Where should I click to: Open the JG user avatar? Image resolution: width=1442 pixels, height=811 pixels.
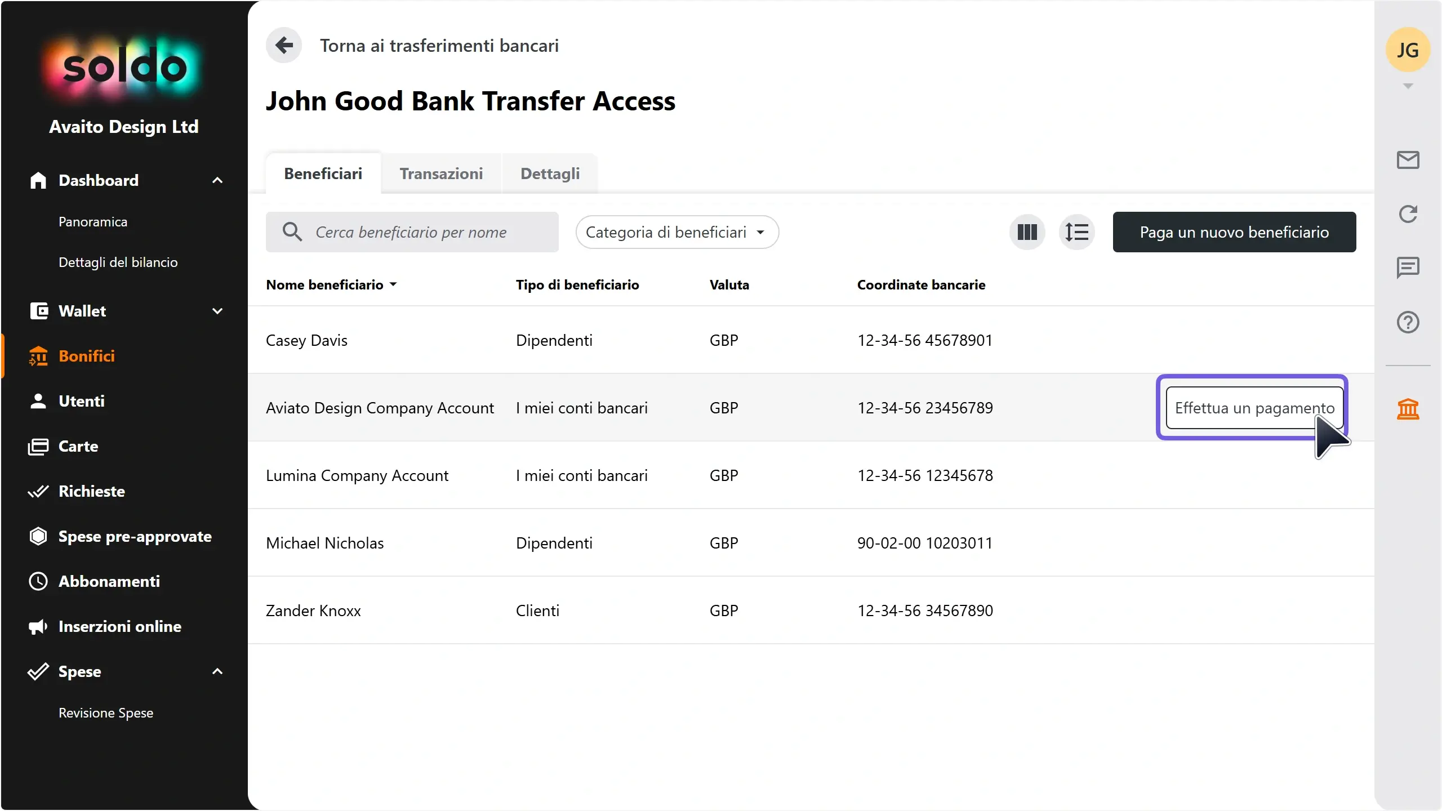coord(1408,50)
